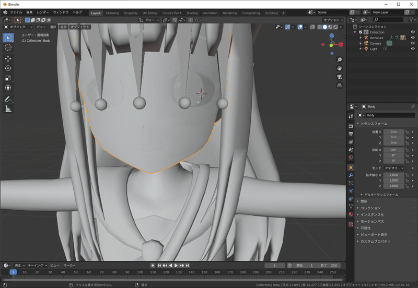Open the Object Mode dropdown
The width and height of the screenshot is (418, 288).
[x=18, y=27]
